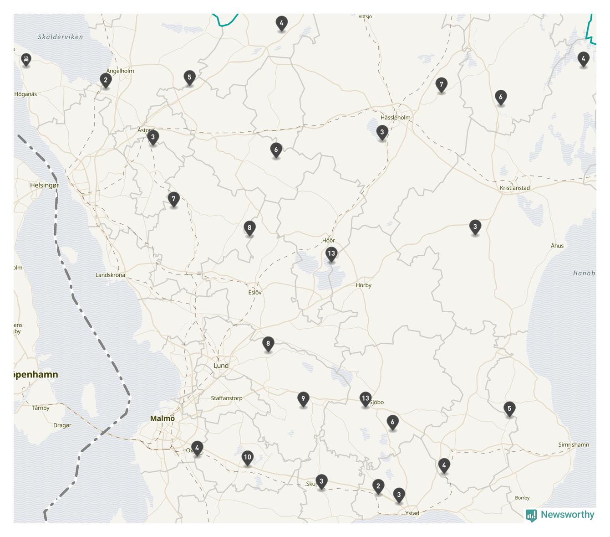The image size is (610, 537).
Task: Open the 8 marker northeast of Lund
Action: [x=268, y=344]
